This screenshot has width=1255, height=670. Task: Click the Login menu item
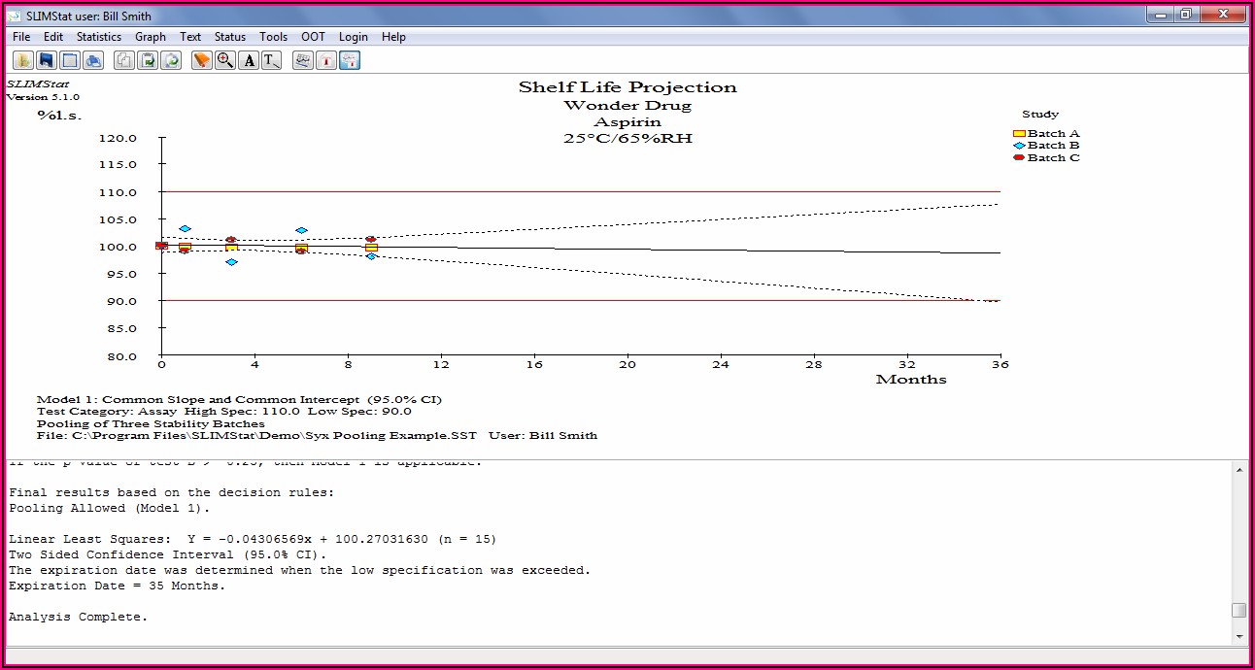[354, 37]
